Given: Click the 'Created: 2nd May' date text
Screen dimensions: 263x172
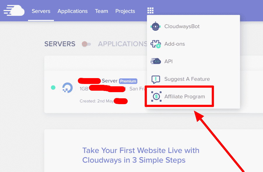Looking at the screenshot, I should coord(97,101).
